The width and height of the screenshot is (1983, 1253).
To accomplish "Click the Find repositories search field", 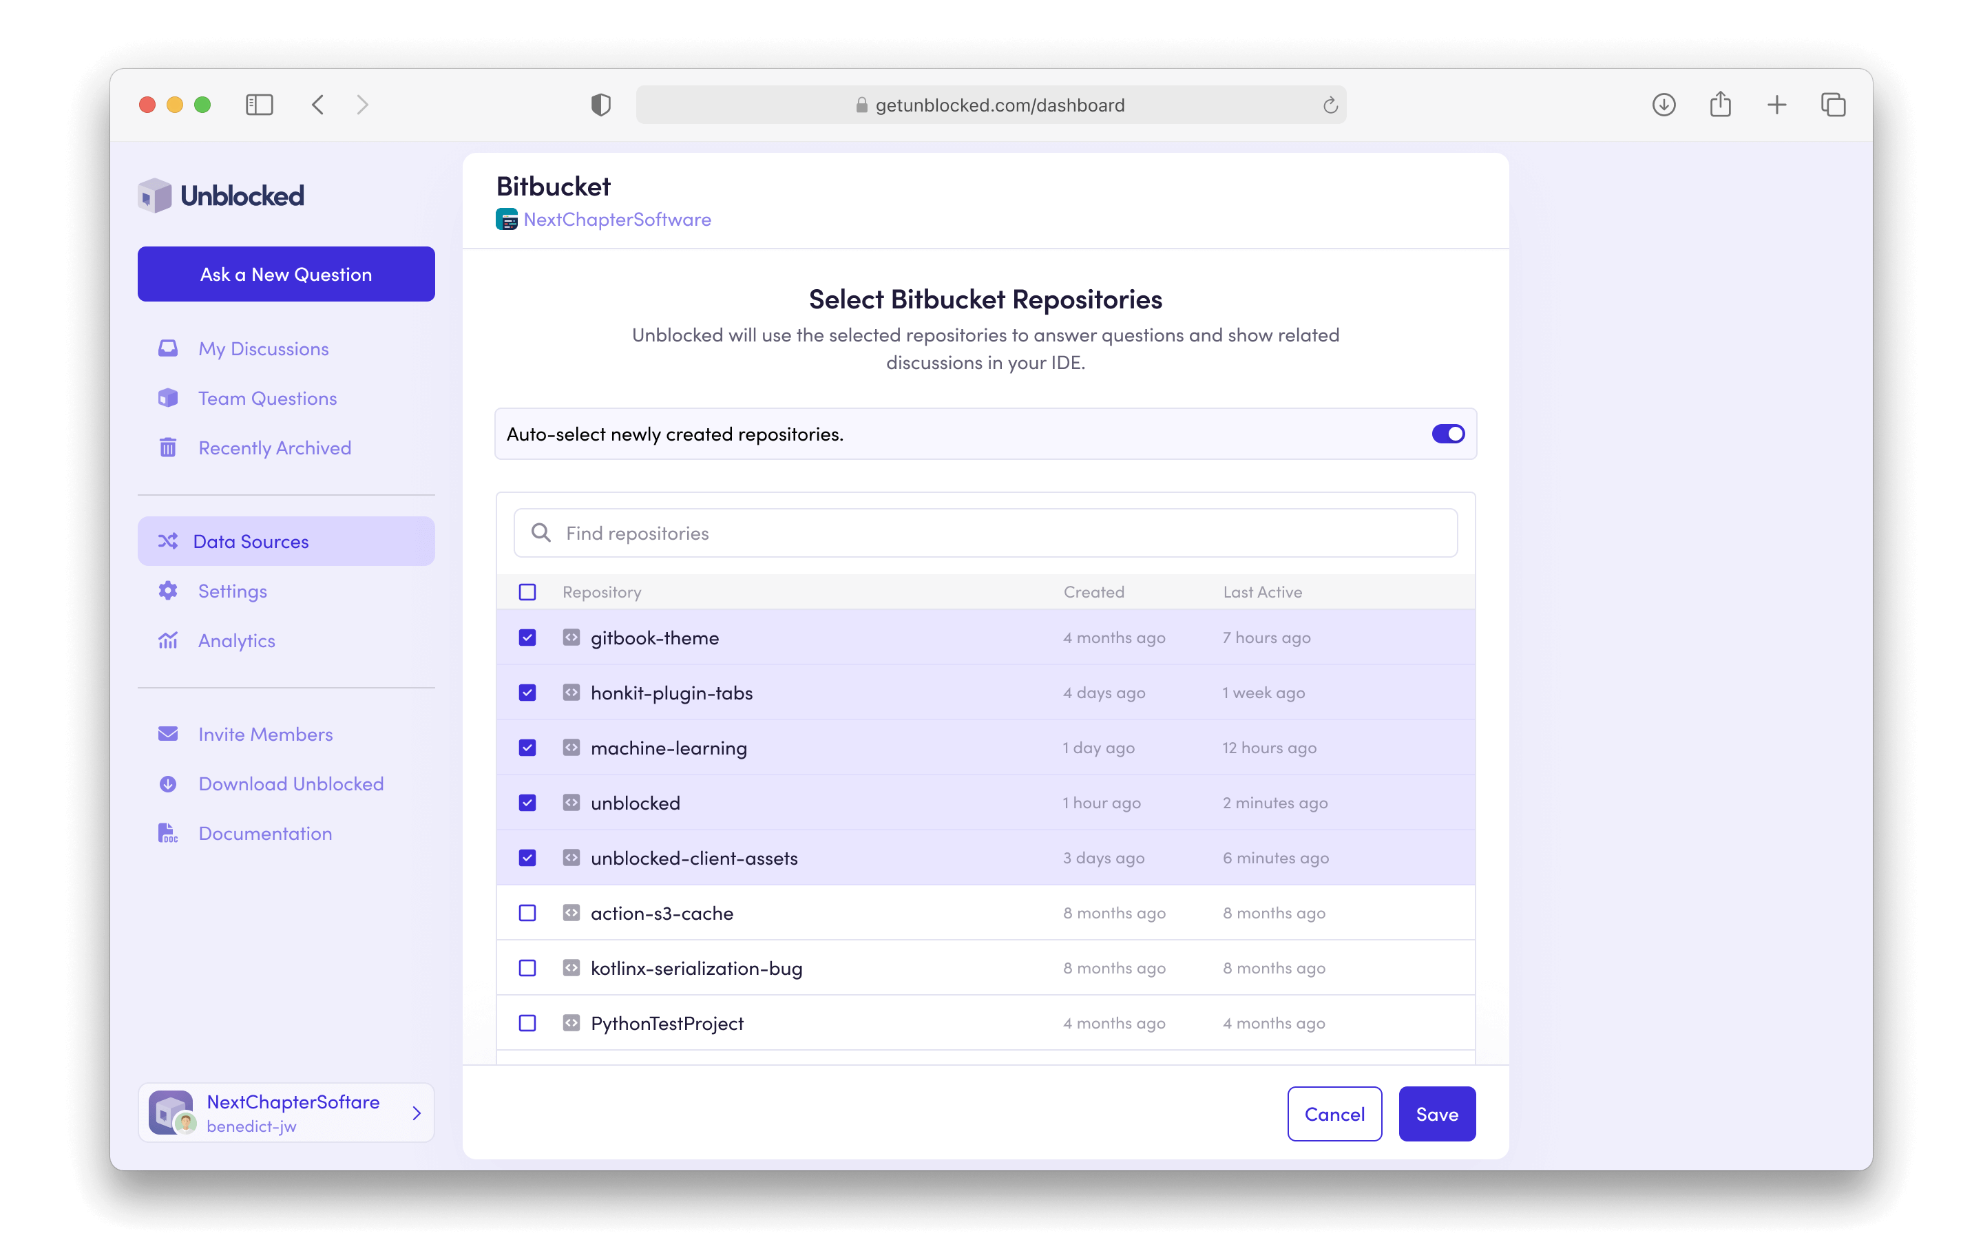I will (985, 533).
